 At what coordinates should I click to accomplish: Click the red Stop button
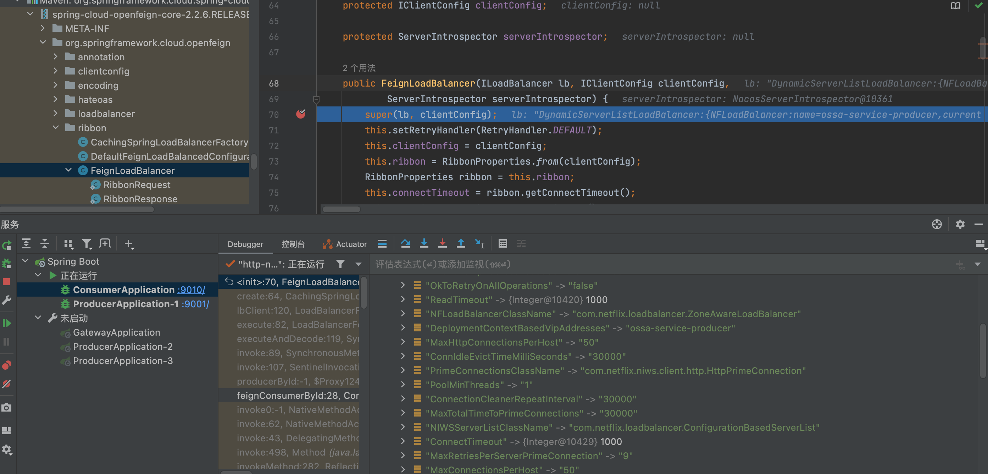coord(6,282)
